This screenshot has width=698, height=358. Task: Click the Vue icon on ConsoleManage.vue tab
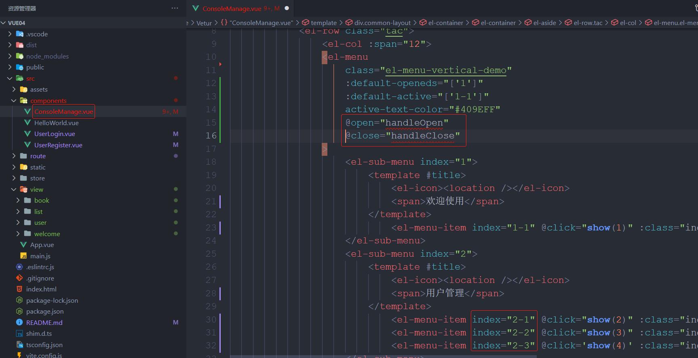pyautogui.click(x=196, y=8)
